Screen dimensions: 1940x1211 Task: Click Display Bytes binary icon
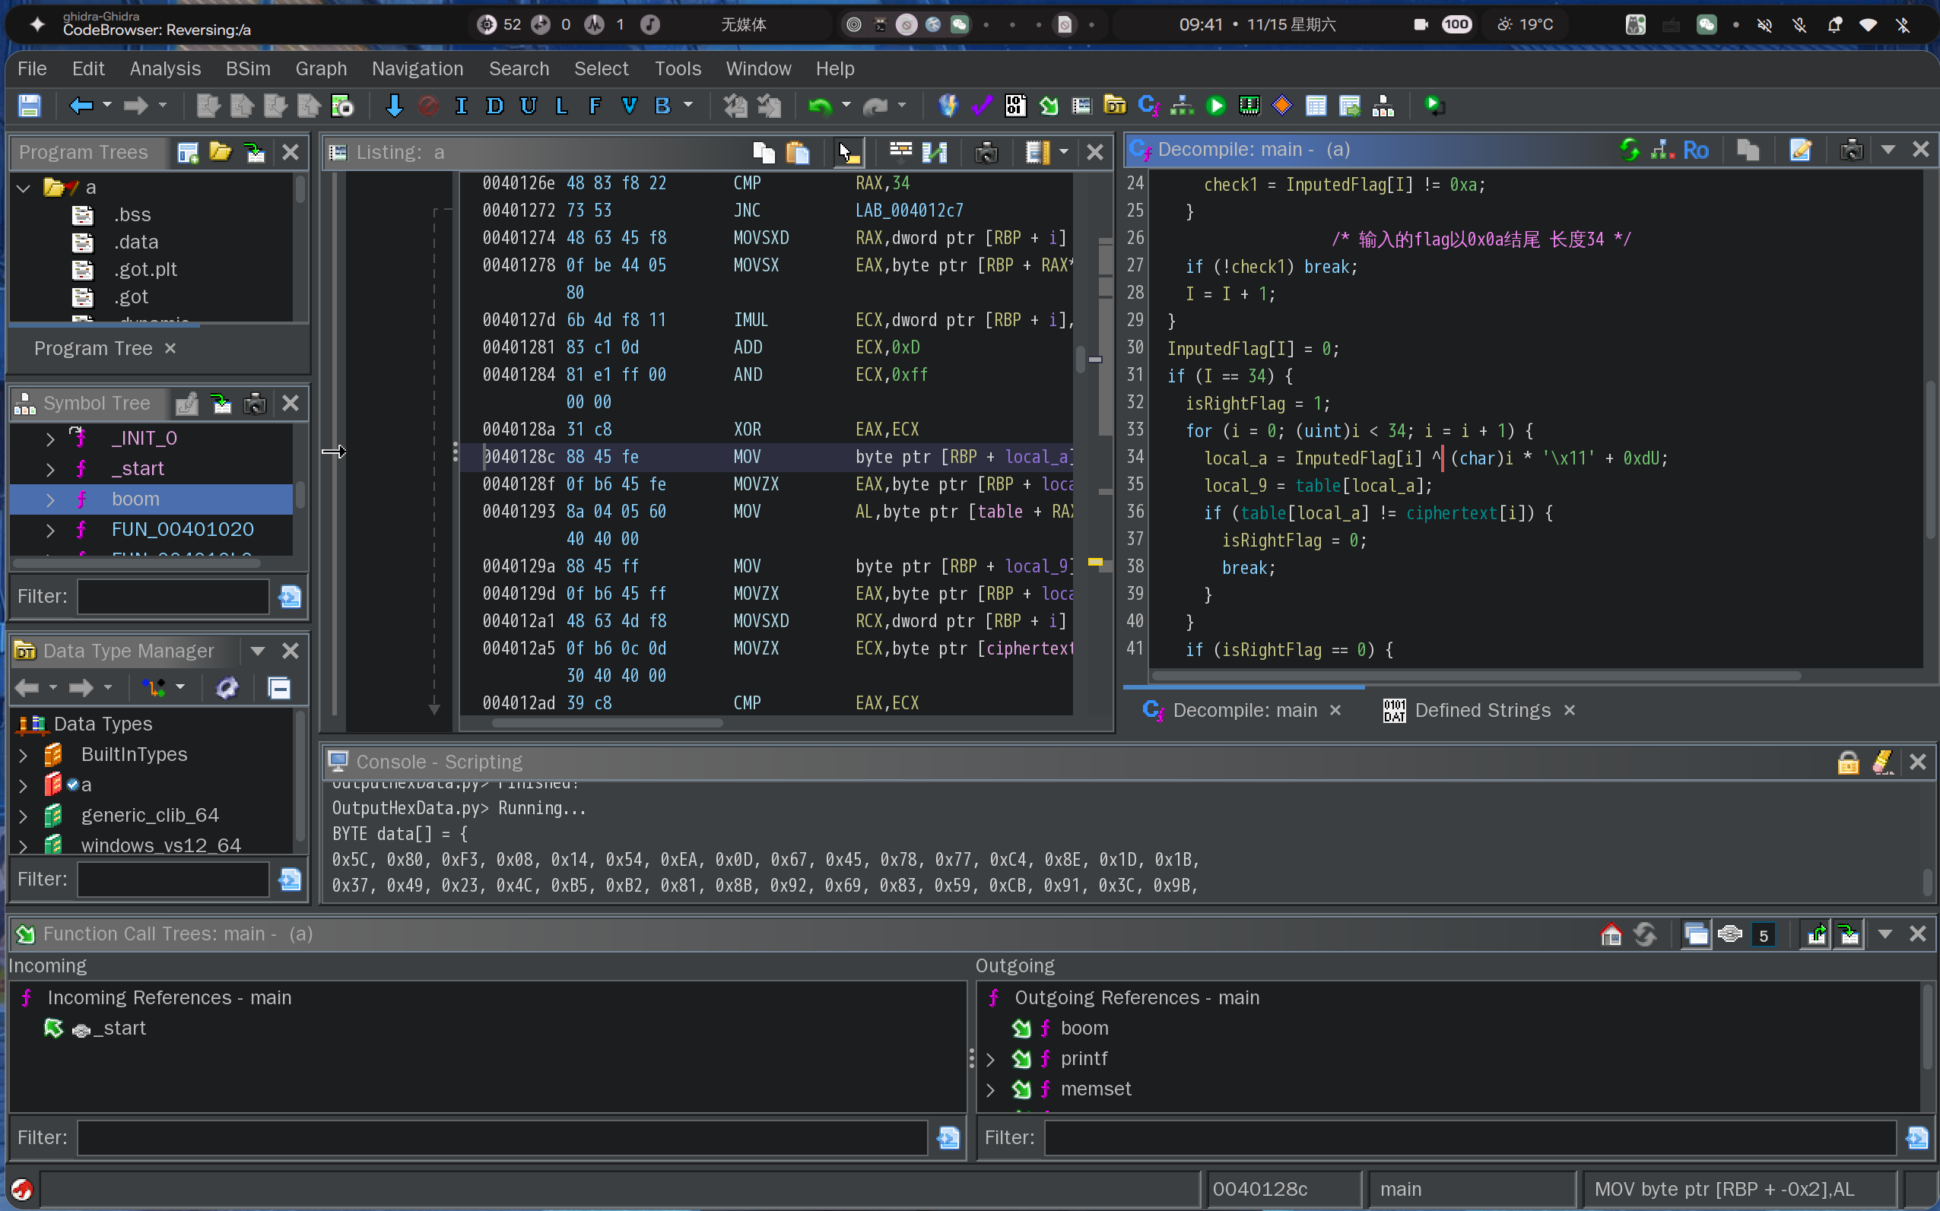tap(1016, 106)
